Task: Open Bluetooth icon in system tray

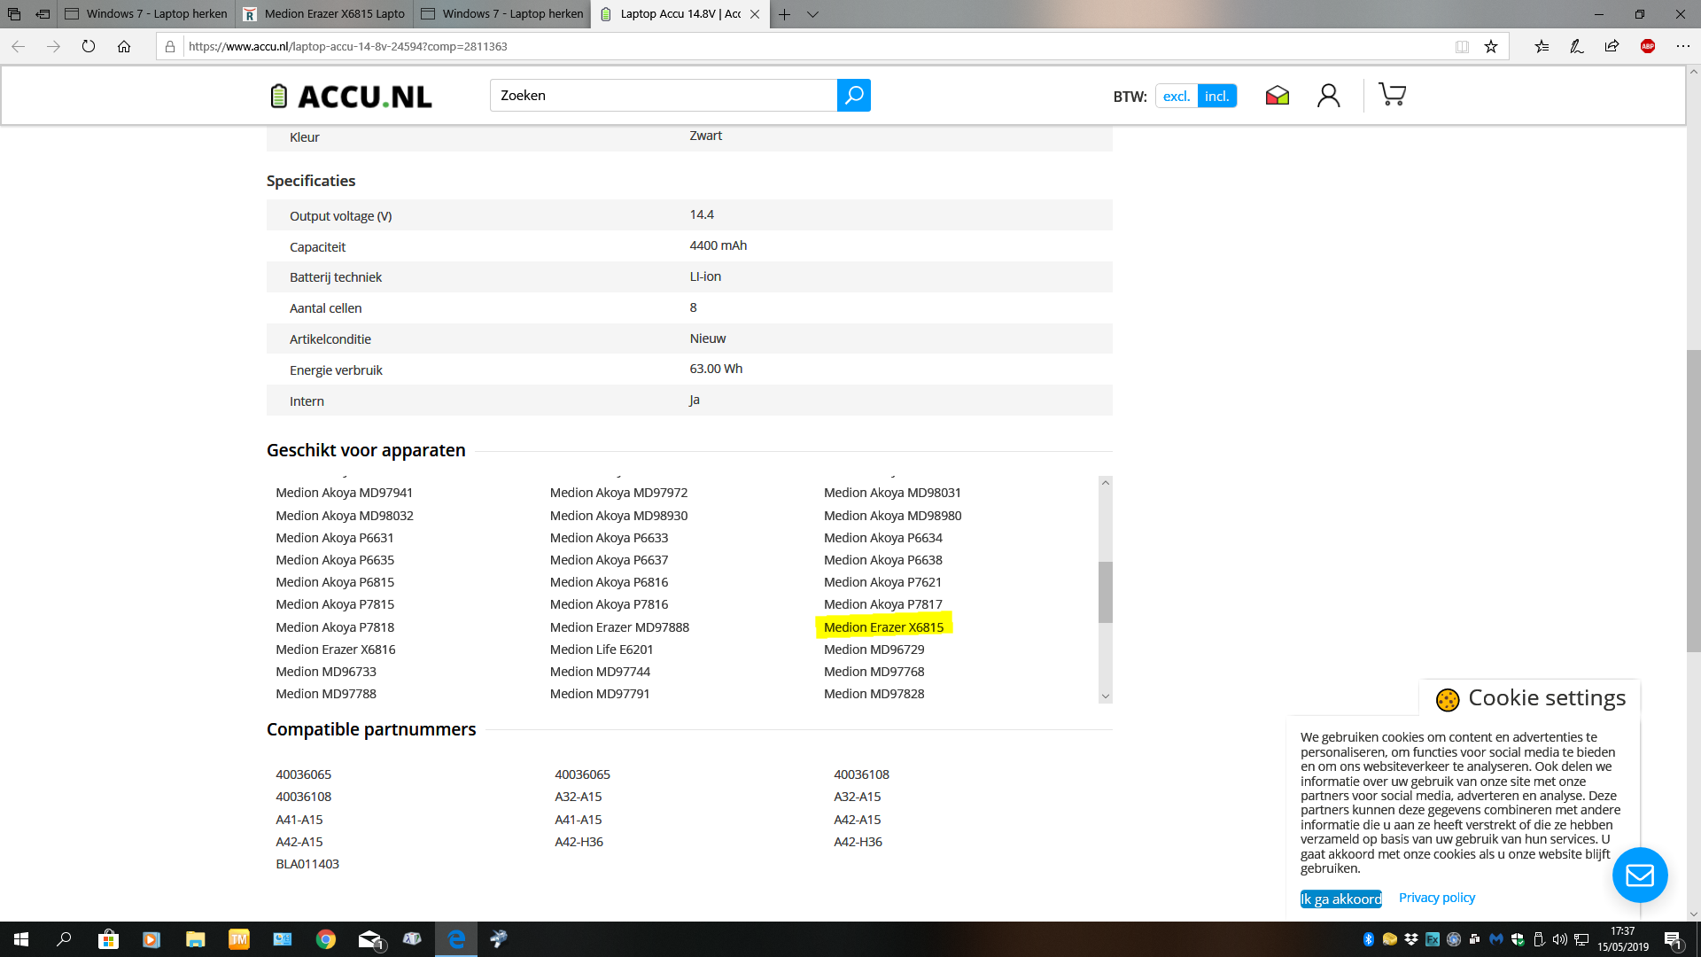Action: (x=1368, y=939)
